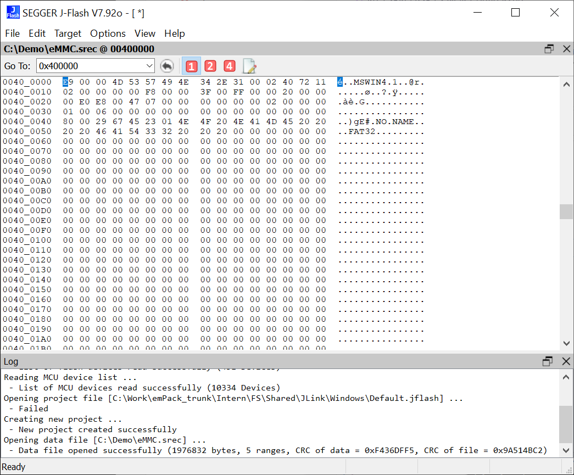Close the eMMC.srec data panel
This screenshot has width=574, height=475.
(x=566, y=49)
